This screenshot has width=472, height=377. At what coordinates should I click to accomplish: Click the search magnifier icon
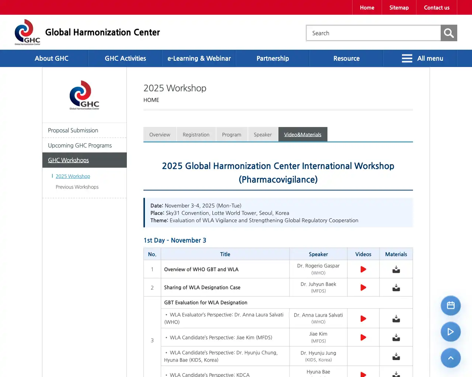pyautogui.click(x=448, y=33)
